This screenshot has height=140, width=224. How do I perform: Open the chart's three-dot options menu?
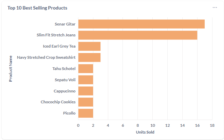pyautogui.click(x=215, y=7)
